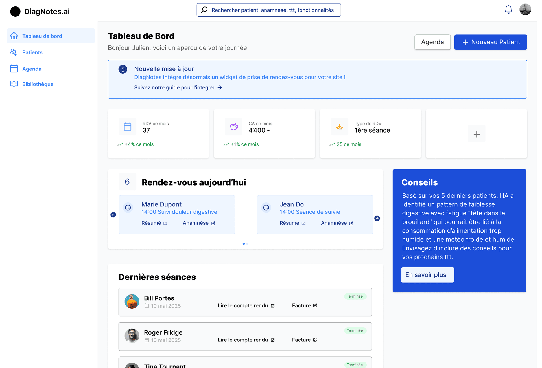Open the Bibliothèque icon
542x368 pixels.
point(14,84)
